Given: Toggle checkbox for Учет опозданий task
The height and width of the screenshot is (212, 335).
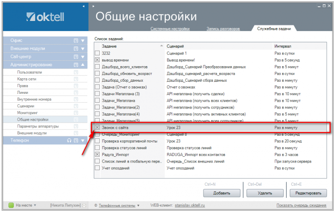Looking at the screenshot, I should pyautogui.click(x=97, y=168).
